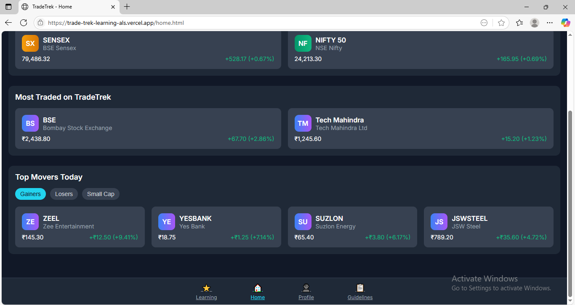The image size is (575, 305).
Task: Click the Tech Mahindra stock name
Action: pyautogui.click(x=340, y=120)
